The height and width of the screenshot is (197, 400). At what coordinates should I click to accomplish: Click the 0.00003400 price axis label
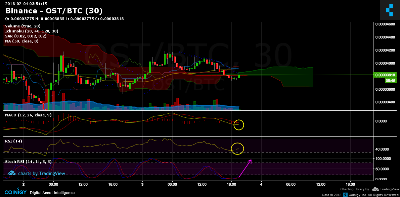pyautogui.click(x=386, y=102)
